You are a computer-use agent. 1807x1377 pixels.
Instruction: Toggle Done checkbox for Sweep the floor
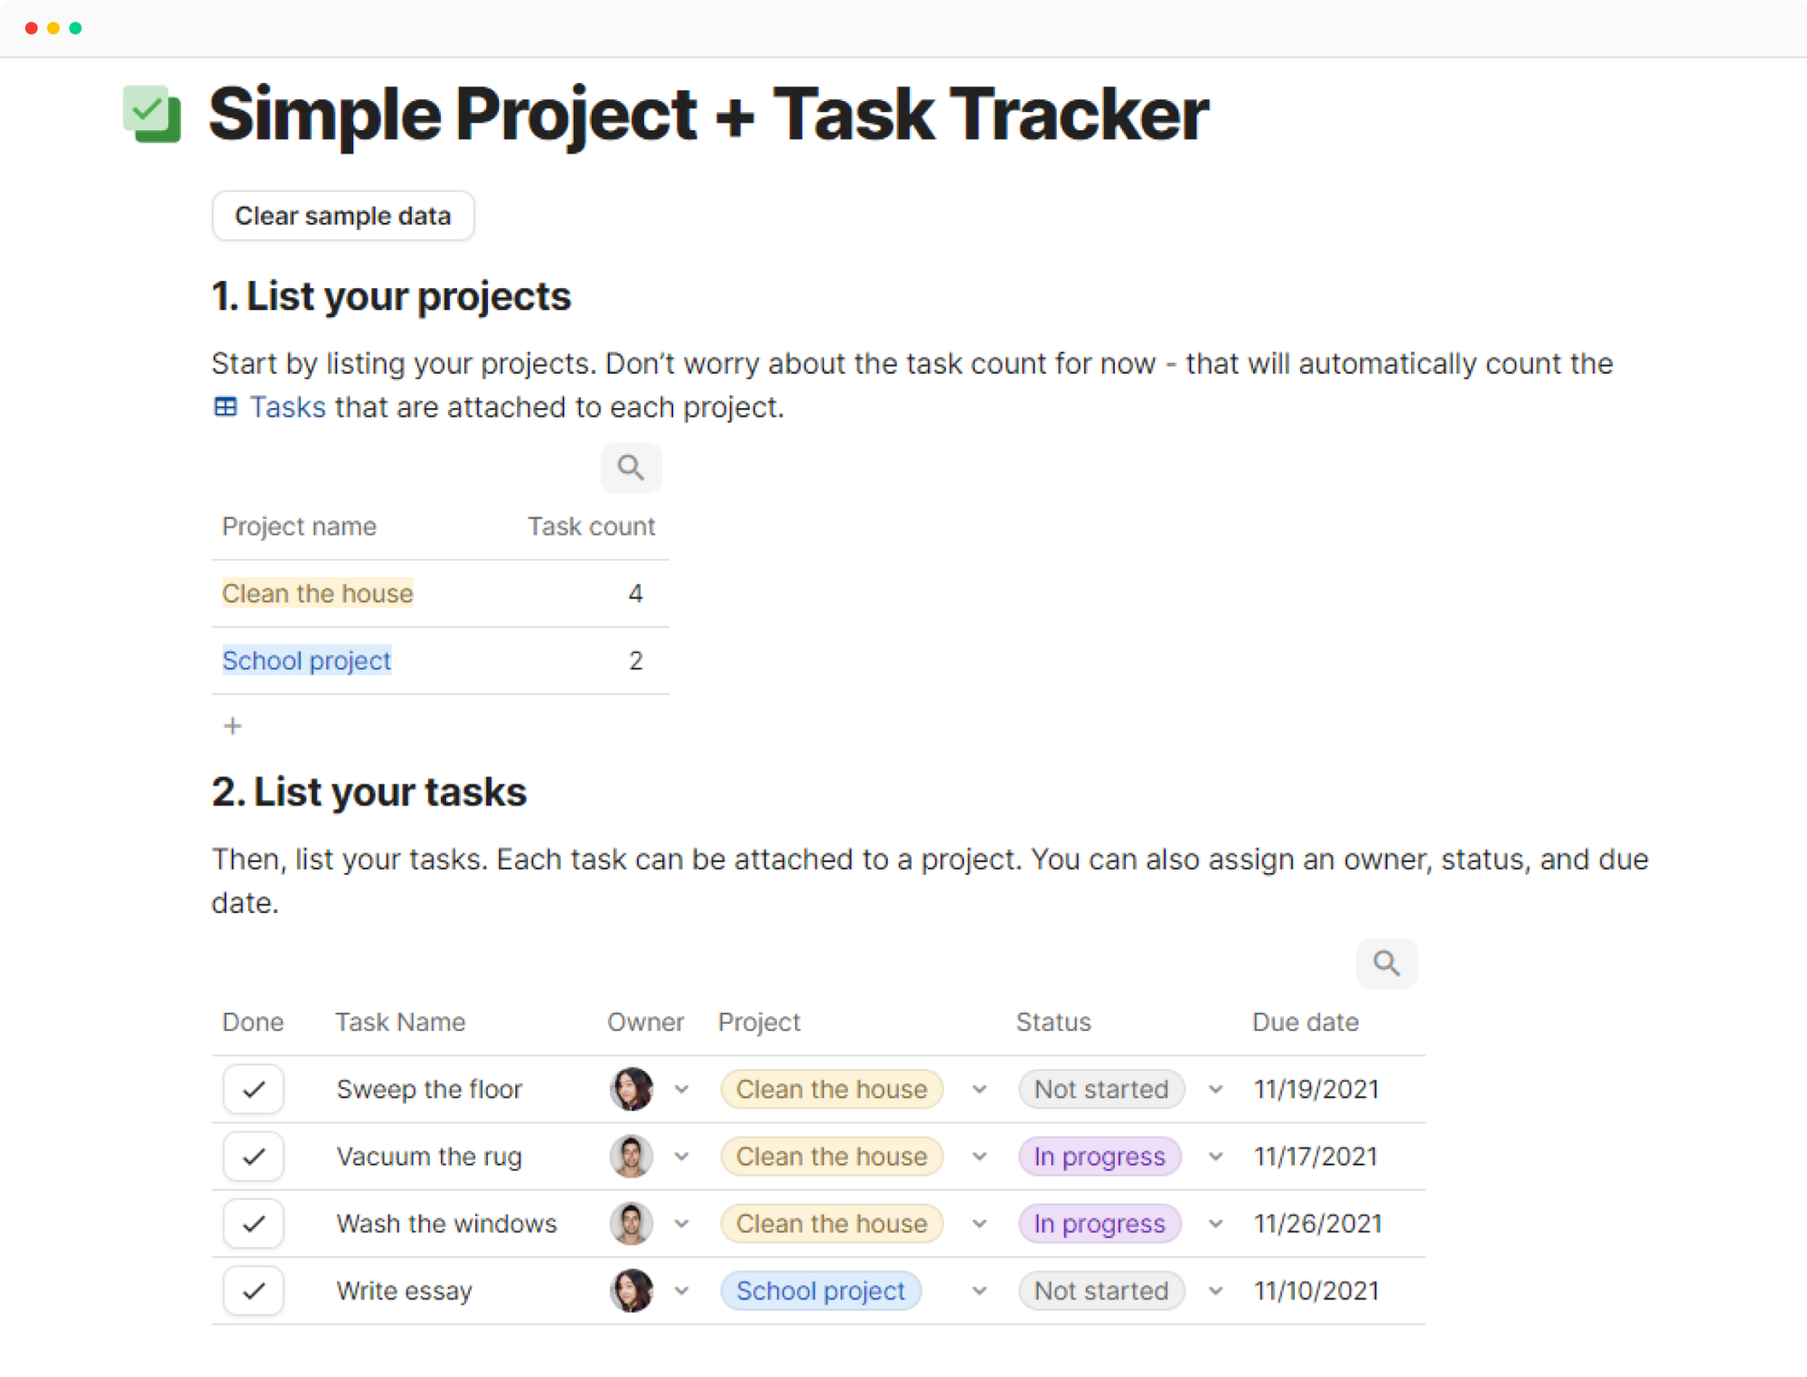click(x=254, y=1089)
